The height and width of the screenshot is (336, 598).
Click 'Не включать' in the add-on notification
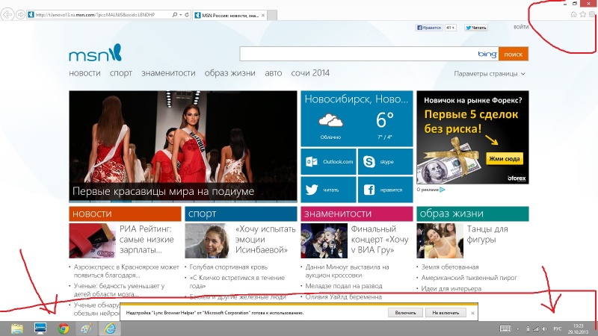[446, 313]
